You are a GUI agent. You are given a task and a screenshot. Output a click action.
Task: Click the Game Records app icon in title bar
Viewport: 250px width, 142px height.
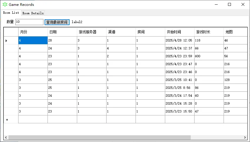coord(5,4)
